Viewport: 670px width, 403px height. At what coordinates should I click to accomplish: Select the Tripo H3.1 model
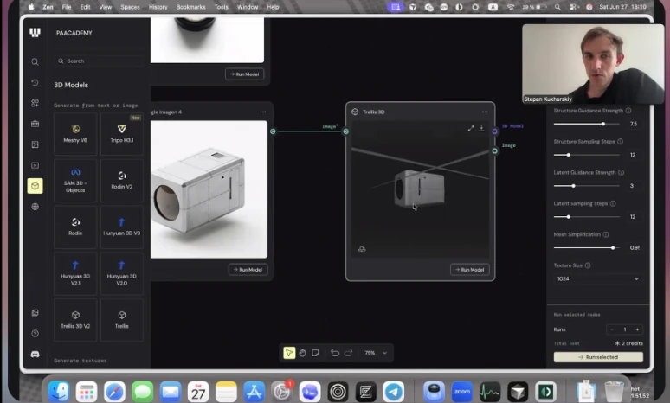coord(122,134)
